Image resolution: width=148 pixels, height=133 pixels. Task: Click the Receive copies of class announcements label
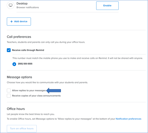pyautogui.click(x=36, y=96)
